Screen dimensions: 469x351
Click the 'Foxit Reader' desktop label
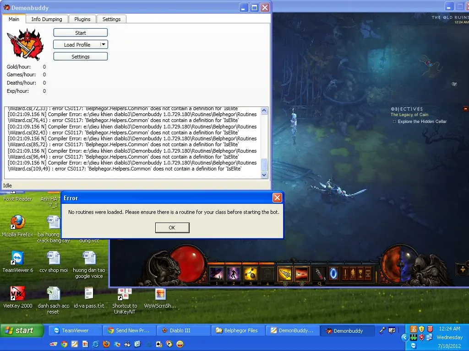pos(17,199)
